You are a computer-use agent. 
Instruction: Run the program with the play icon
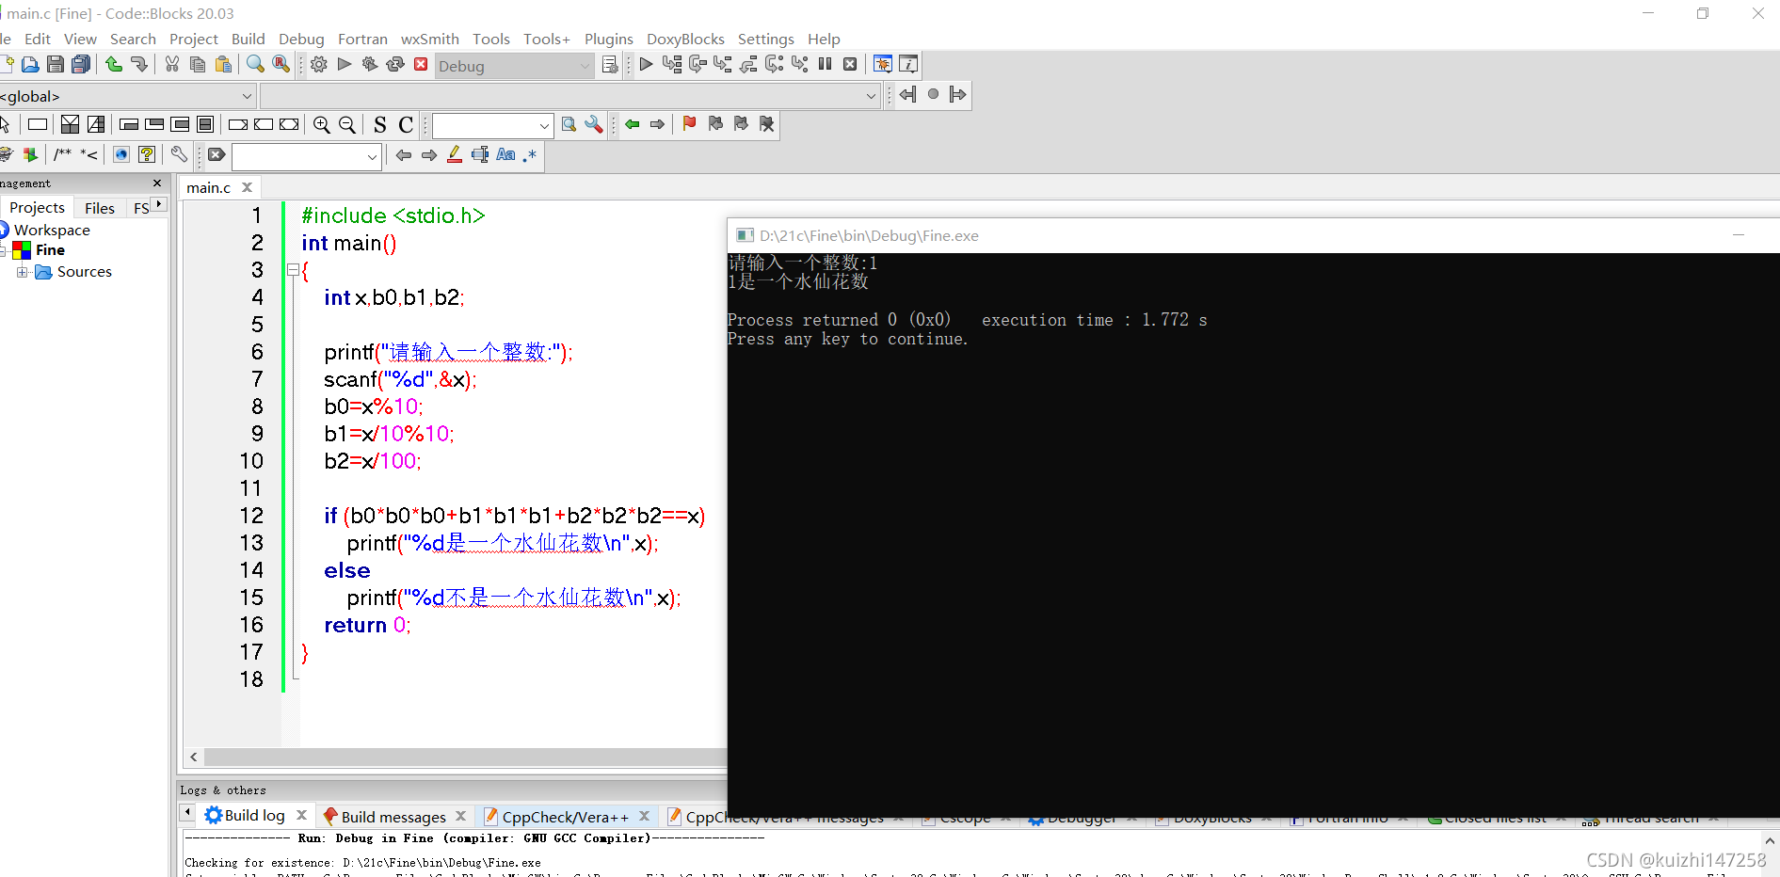[345, 64]
